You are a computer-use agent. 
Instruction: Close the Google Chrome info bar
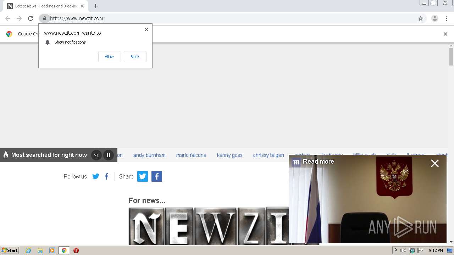point(445,34)
